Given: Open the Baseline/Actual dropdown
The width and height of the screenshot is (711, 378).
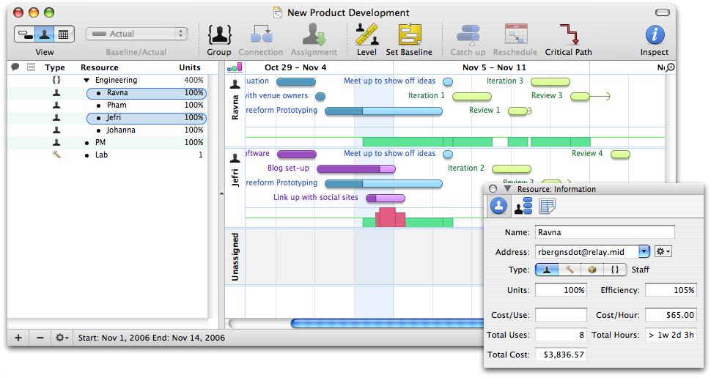Looking at the screenshot, I should [136, 34].
